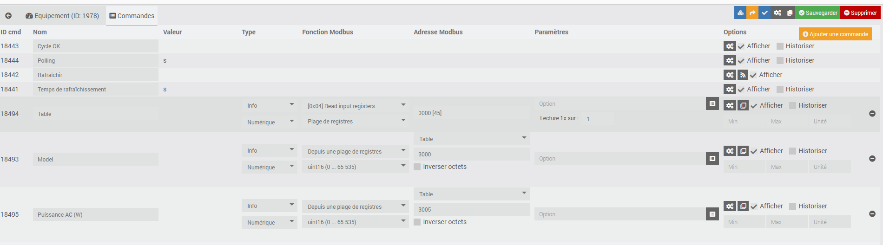Check Inverser octets for Puissance AC
This screenshot has height=245, width=883.
click(417, 222)
